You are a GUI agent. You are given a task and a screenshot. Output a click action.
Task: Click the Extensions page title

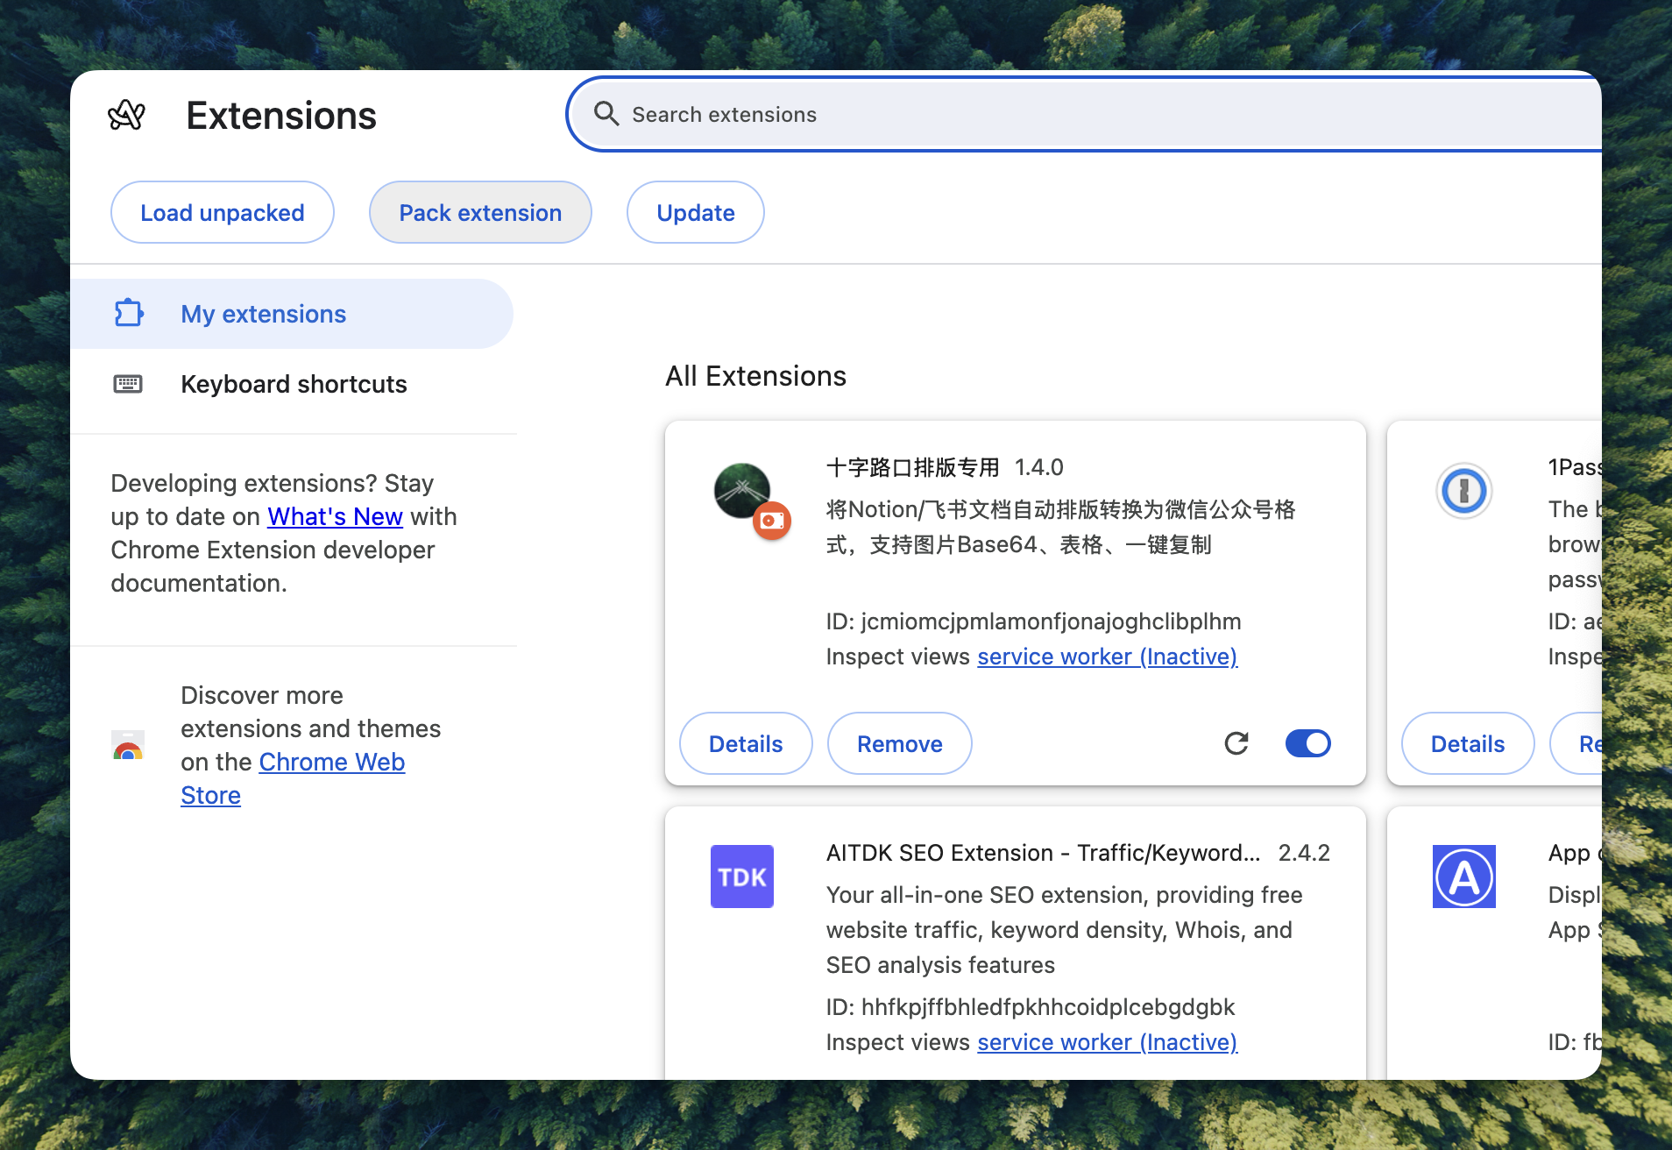(x=281, y=115)
